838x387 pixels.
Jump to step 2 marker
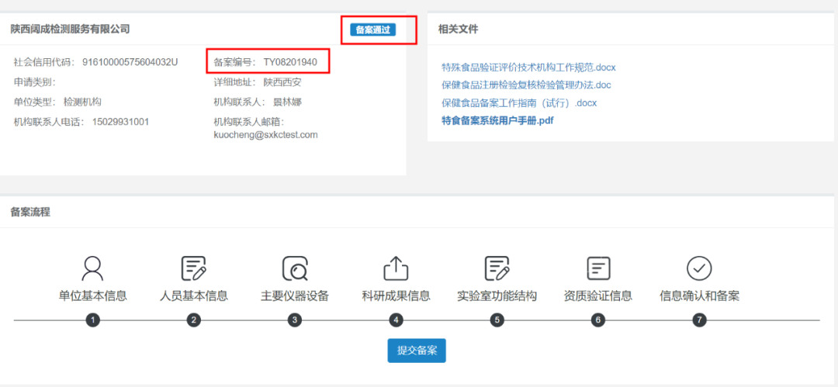point(194,320)
